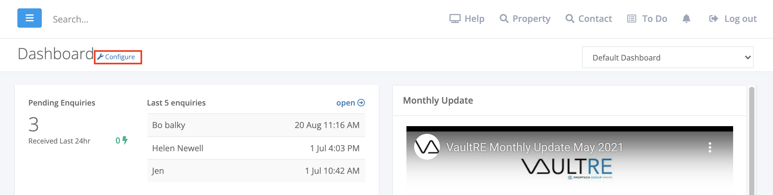Open the video's three-dot options menu
This screenshot has height=195, width=773.
pos(710,147)
